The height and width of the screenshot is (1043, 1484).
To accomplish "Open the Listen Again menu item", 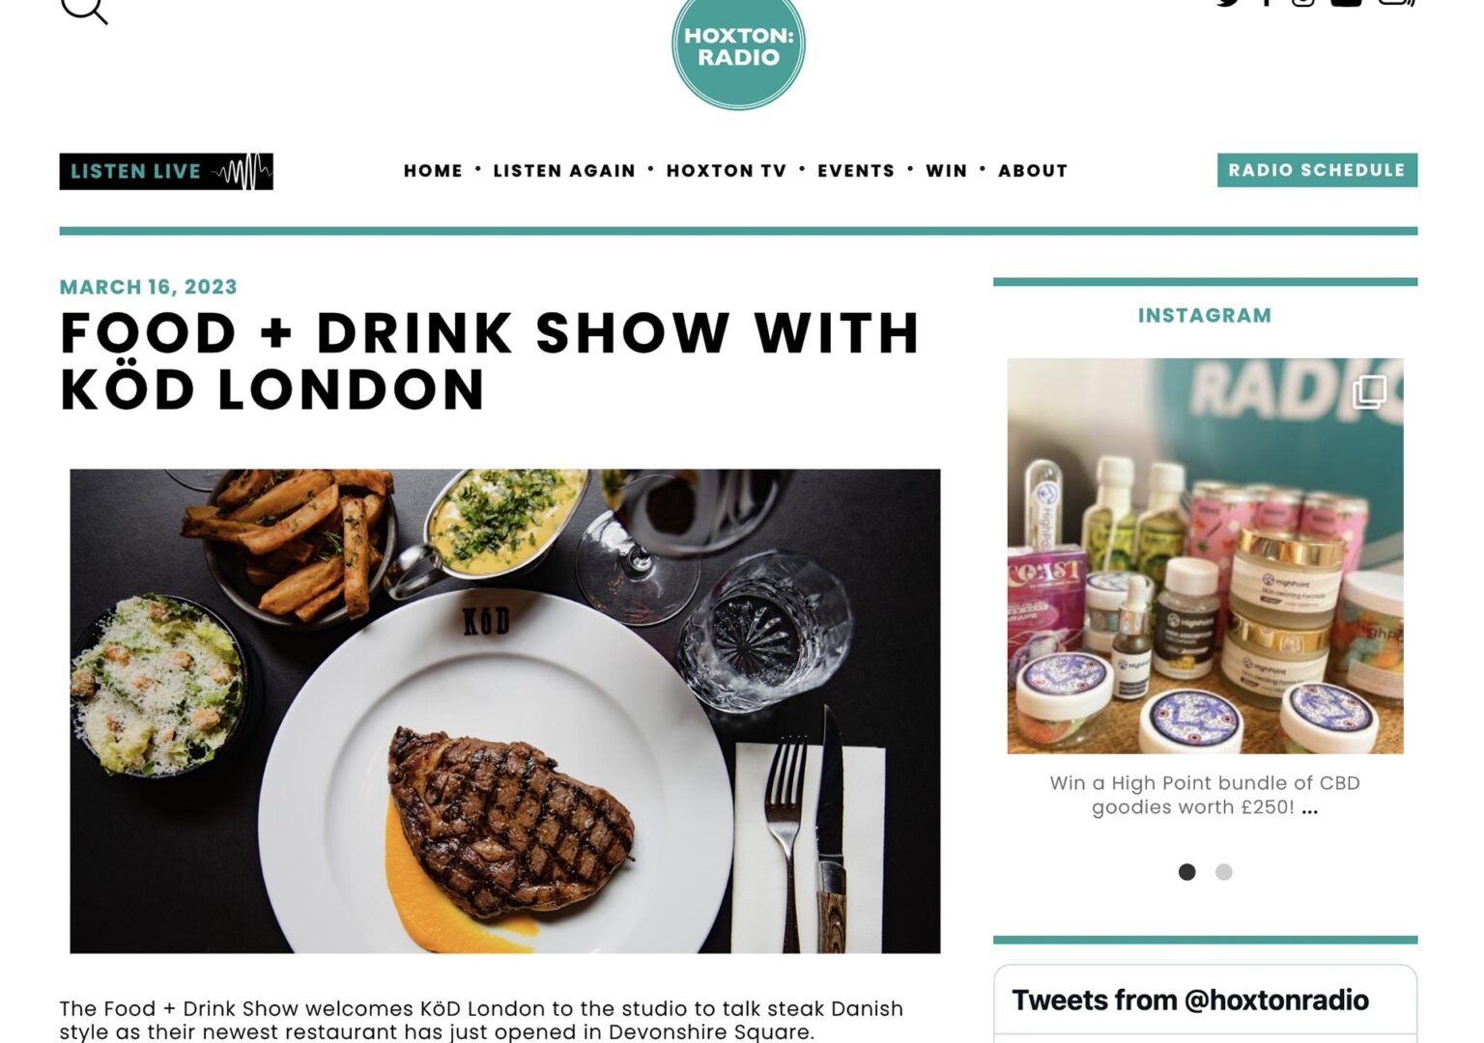I will tap(564, 171).
